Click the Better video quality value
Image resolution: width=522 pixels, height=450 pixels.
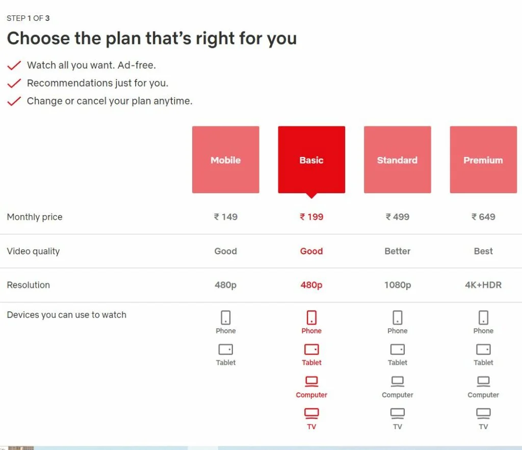pyautogui.click(x=398, y=251)
